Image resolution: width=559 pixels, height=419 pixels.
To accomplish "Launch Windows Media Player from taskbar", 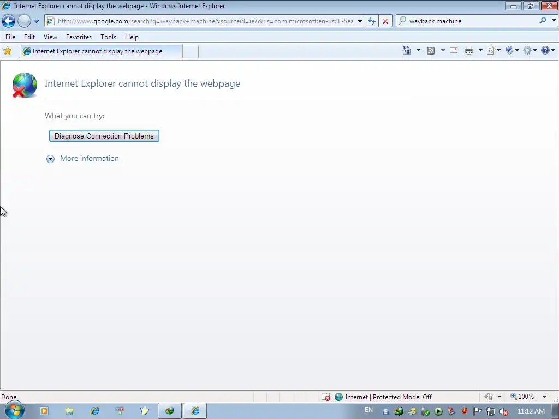I will click(x=44, y=411).
